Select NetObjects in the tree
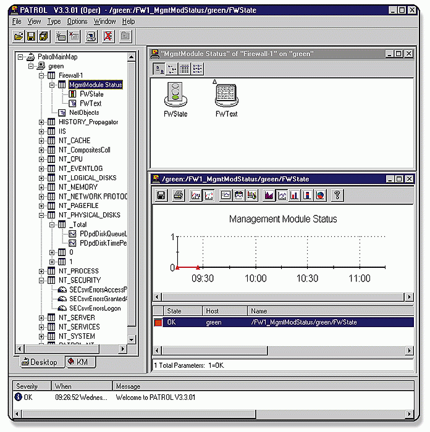This screenshot has height=432, width=430. (84, 113)
